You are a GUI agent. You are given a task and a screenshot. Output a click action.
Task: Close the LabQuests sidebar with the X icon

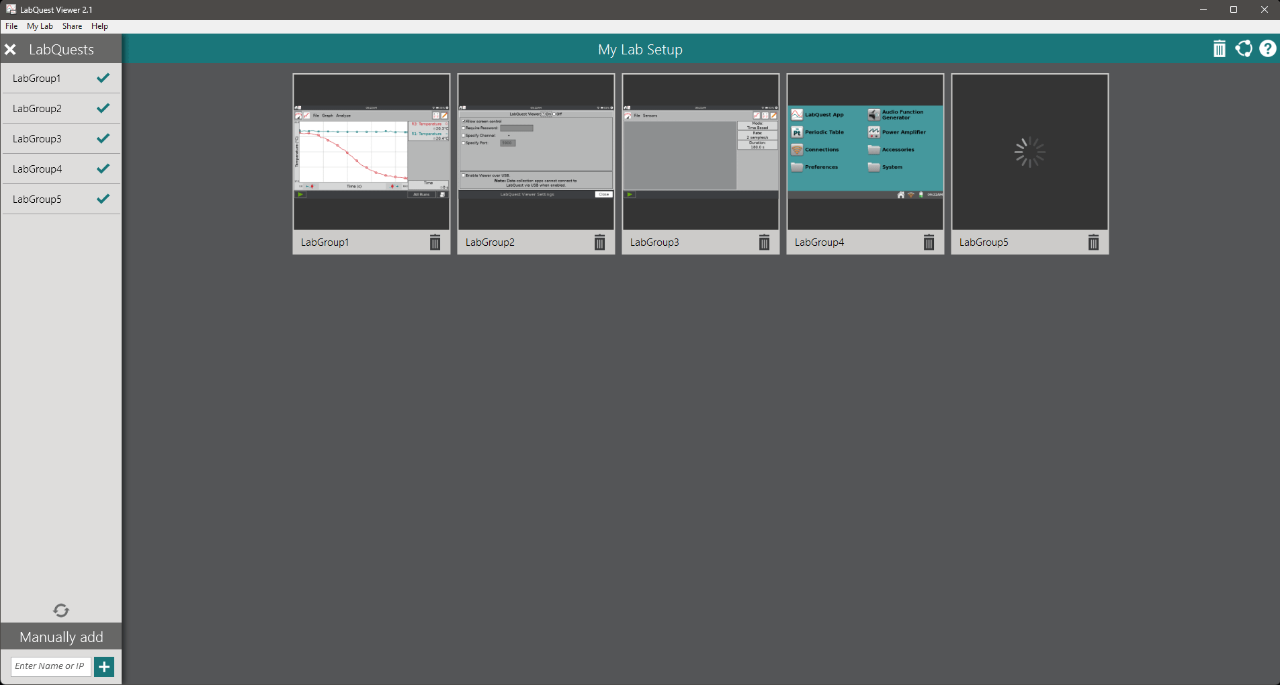[x=10, y=50]
